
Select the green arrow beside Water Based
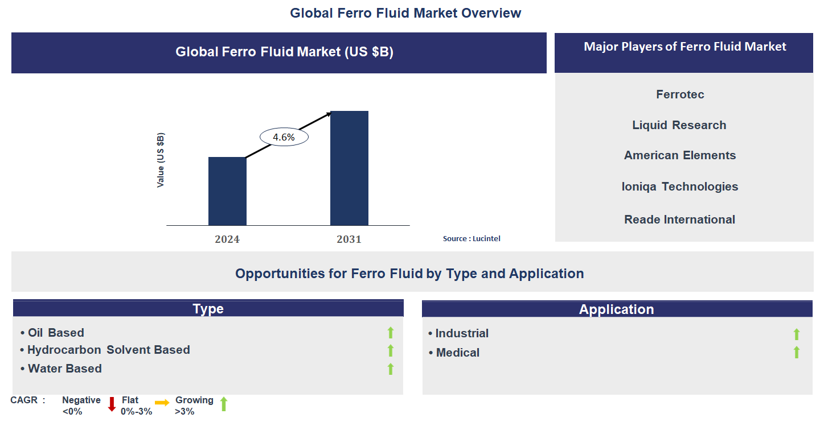390,369
